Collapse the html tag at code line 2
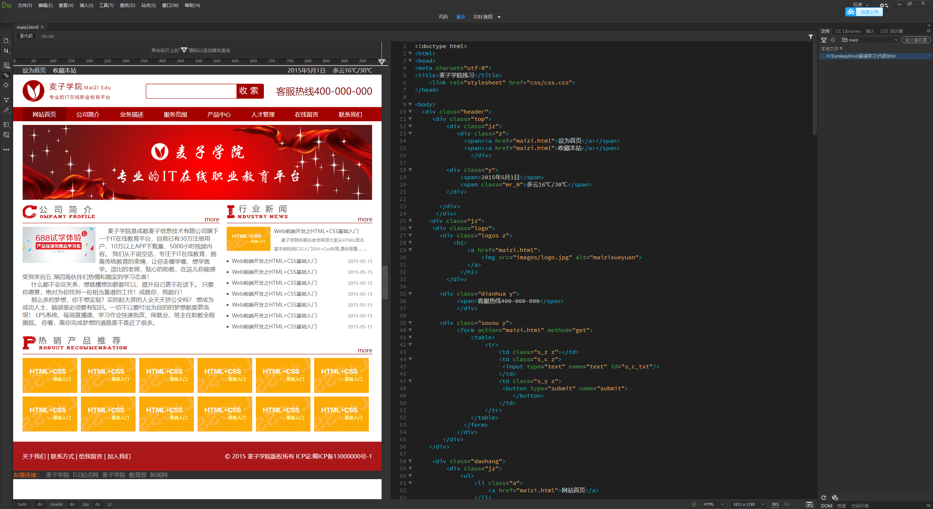 (x=410, y=53)
